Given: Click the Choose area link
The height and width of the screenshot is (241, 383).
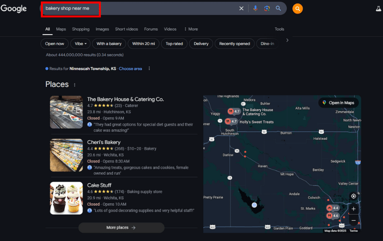Looking at the screenshot, I should 130,69.
